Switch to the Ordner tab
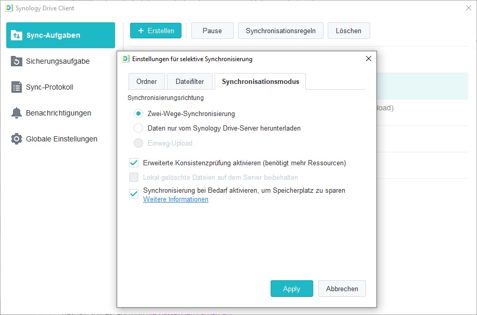 coord(147,81)
